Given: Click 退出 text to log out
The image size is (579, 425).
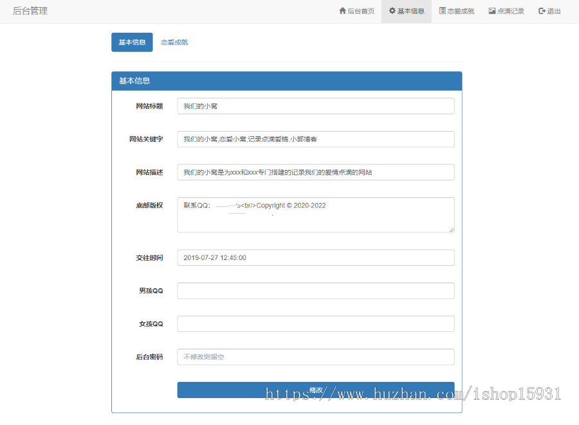Looking at the screenshot, I should pyautogui.click(x=553, y=11).
